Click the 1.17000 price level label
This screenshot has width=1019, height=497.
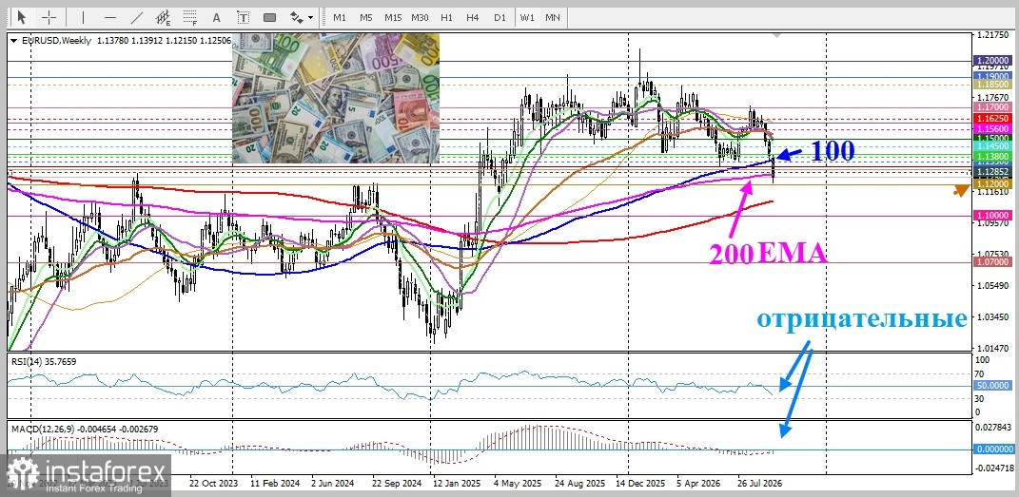992,105
